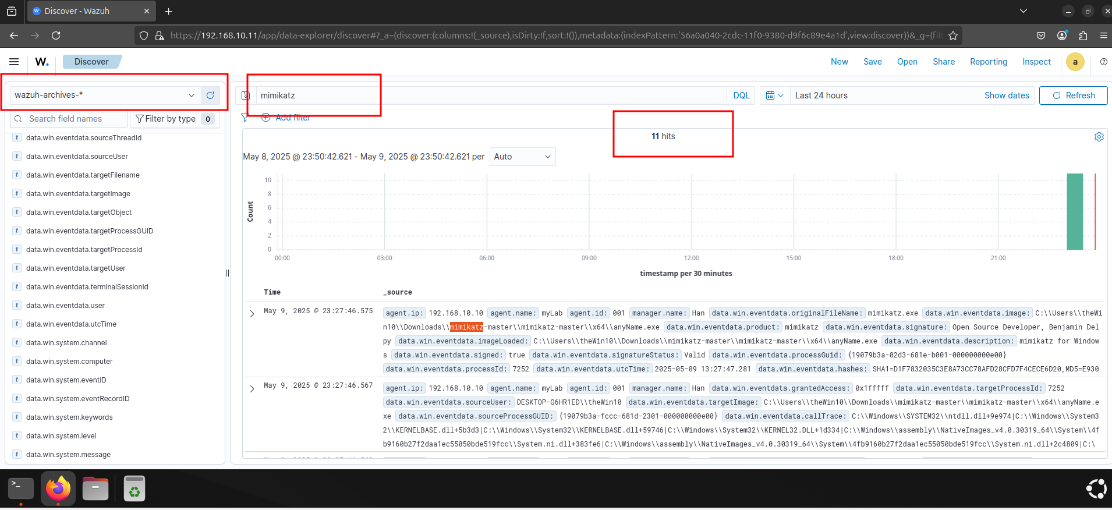The image size is (1112, 510).
Task: Open the wazuh-archives-* index pattern dropdown
Action: click(x=105, y=95)
